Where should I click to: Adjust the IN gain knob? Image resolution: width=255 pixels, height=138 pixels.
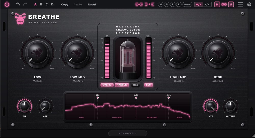(24, 106)
